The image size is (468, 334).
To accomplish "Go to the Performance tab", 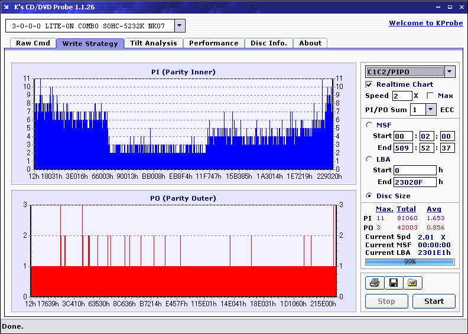I will coord(213,43).
